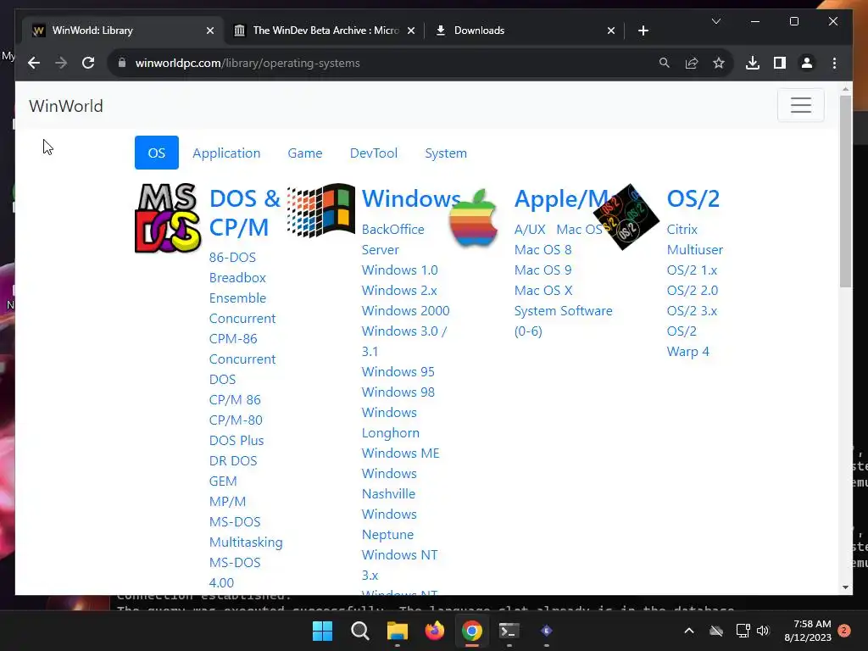Select the OS category pill
Screen dimensions: 868x651
tap(157, 153)
